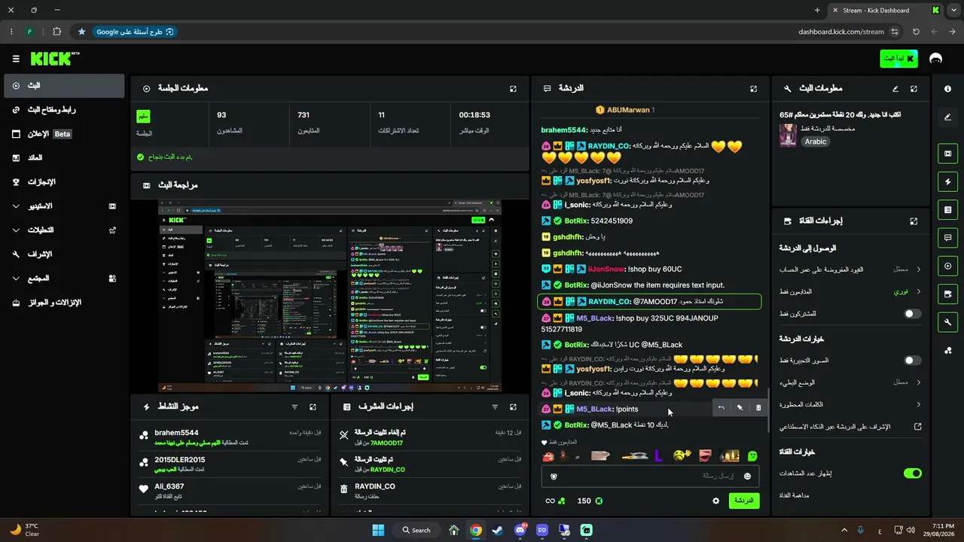Open الإنزالات و الجوائز in the sidebar
This screenshot has height=542, width=964.
click(x=64, y=303)
